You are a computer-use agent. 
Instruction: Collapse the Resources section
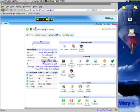[x=115, y=83]
